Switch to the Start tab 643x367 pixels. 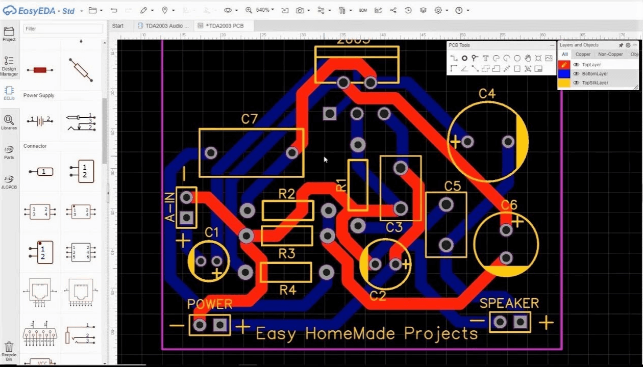118,25
